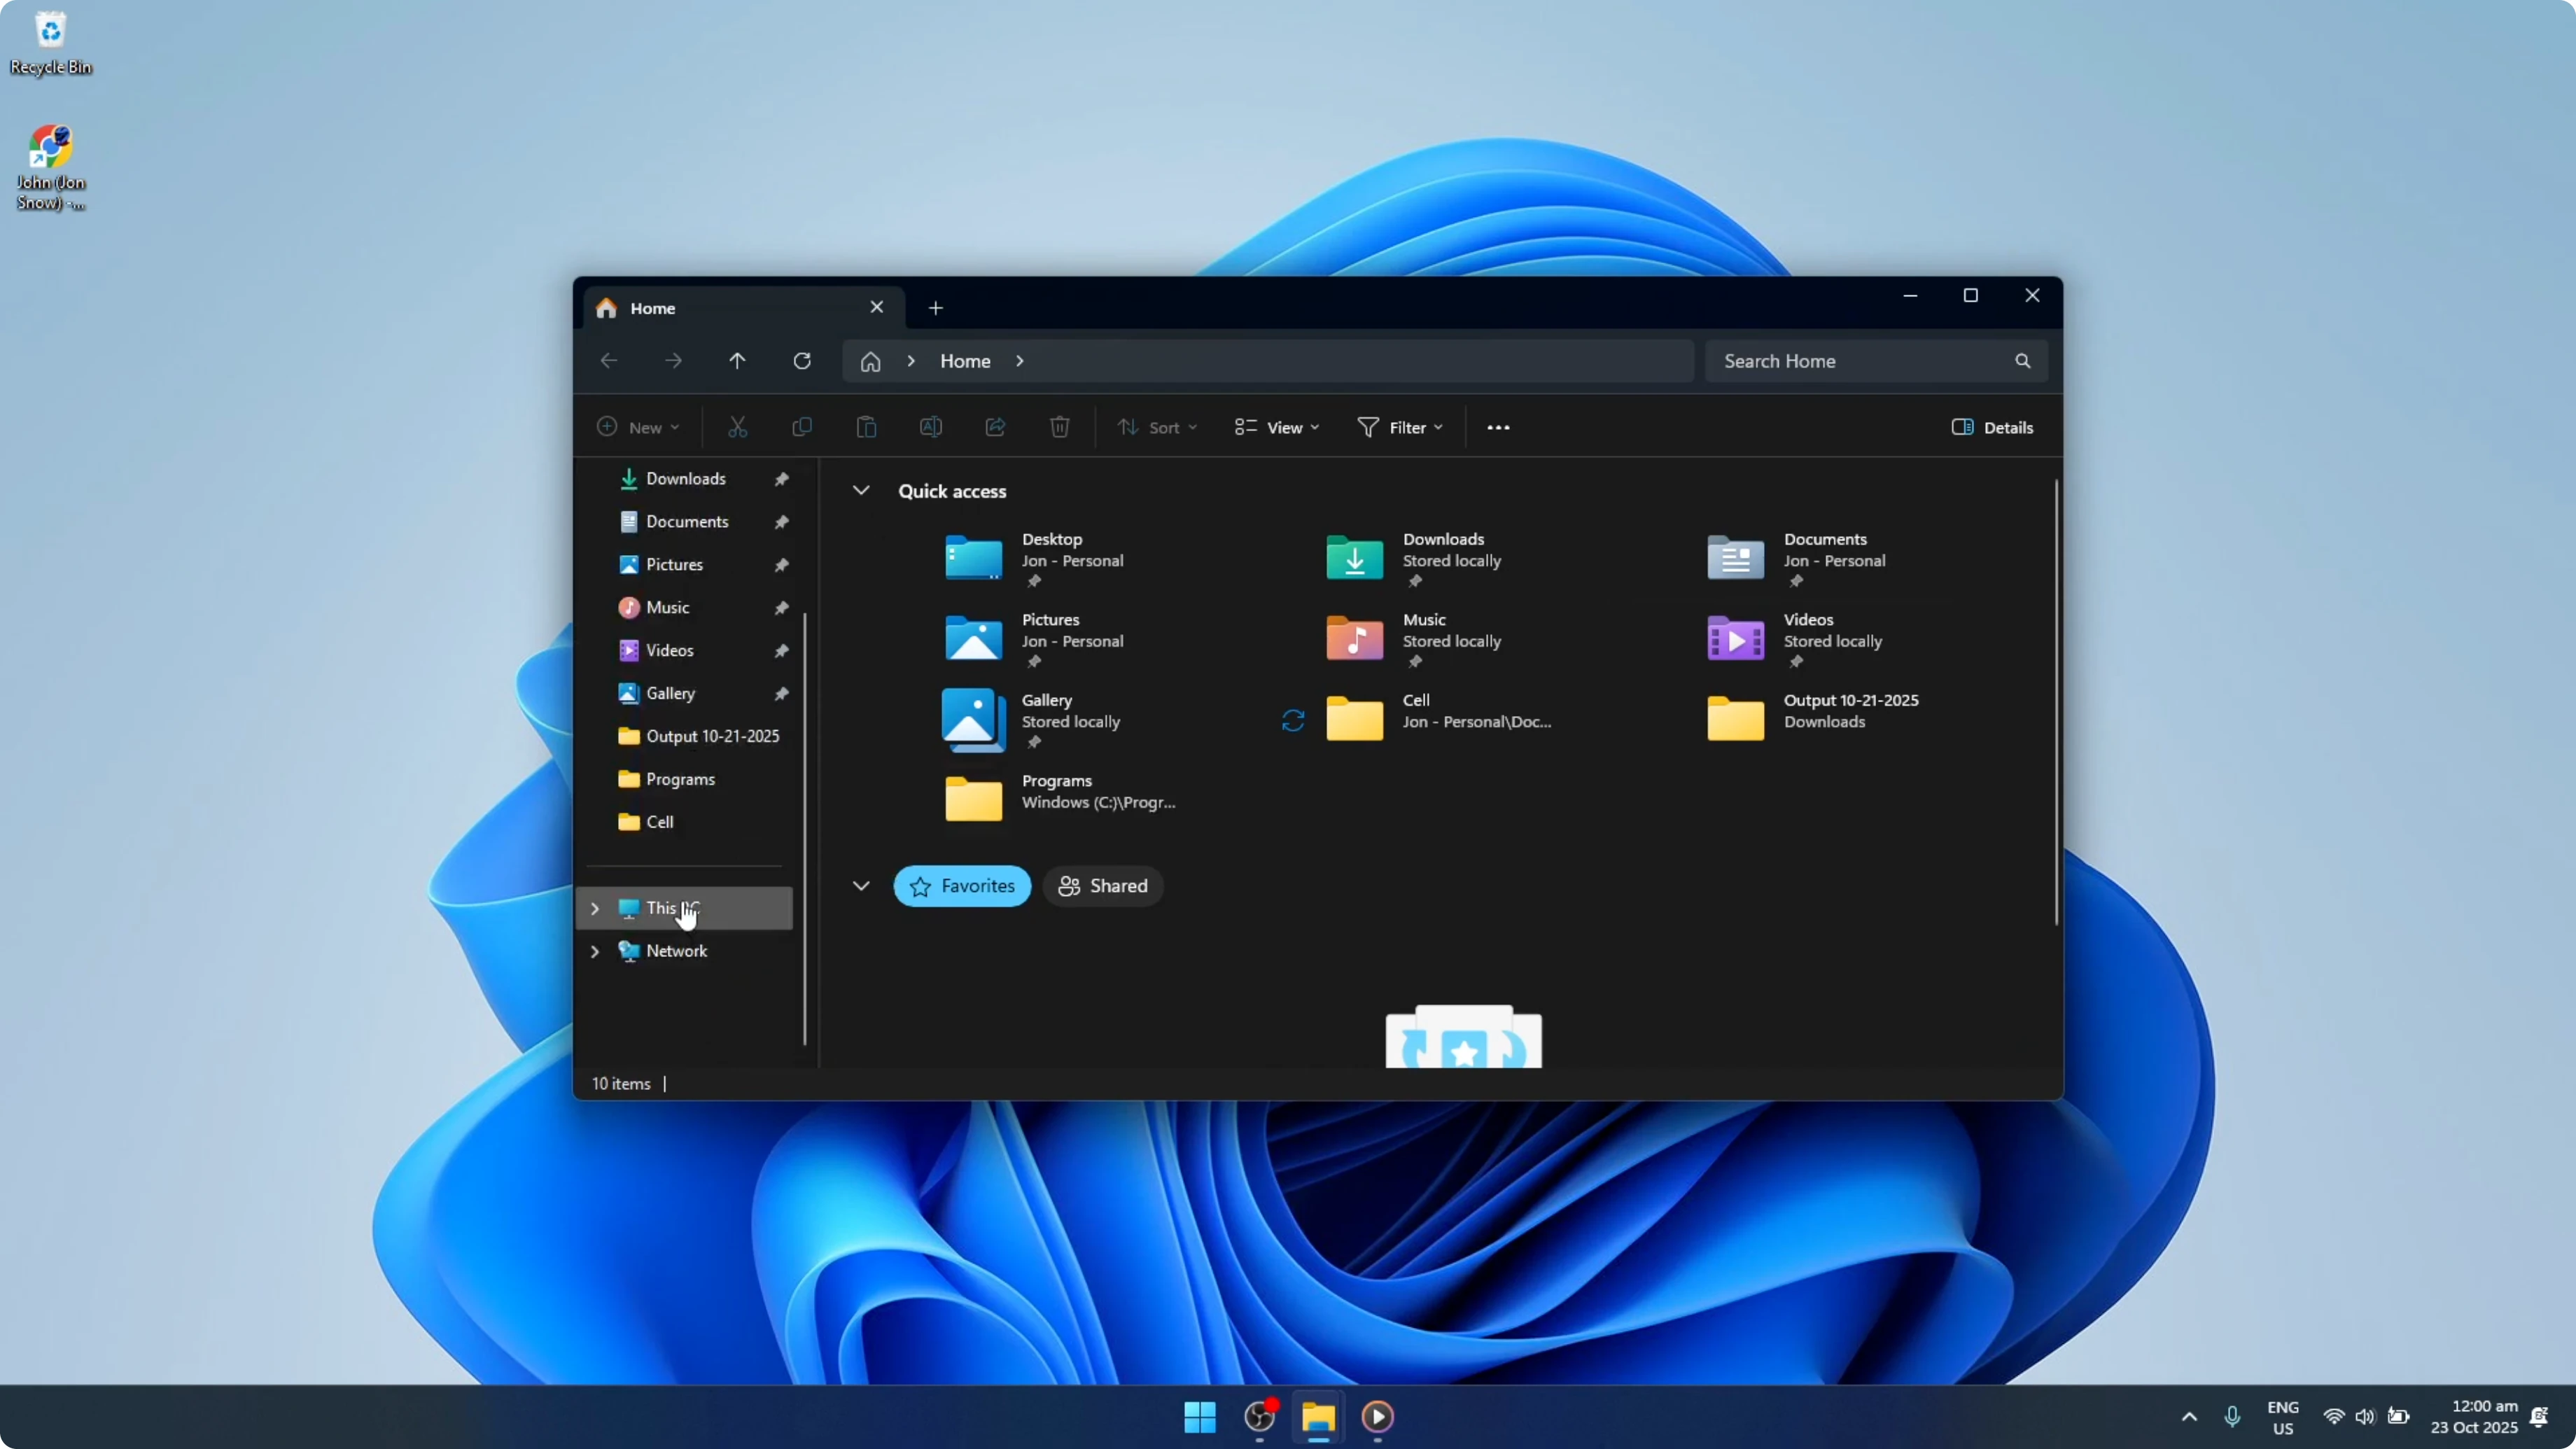The height and width of the screenshot is (1449, 2576).
Task: Refresh the Home folder view
Action: [802, 361]
